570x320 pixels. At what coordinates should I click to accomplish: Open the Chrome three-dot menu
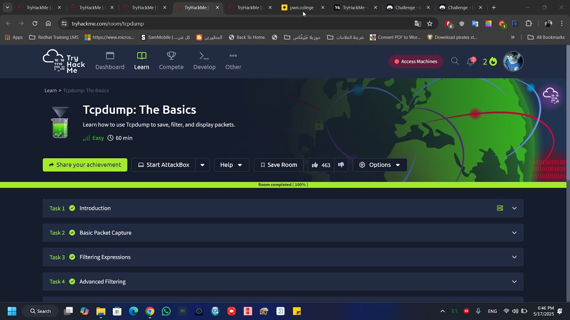coord(562,24)
